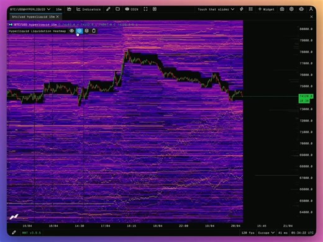Click the icon between settings and profile
The height and width of the screenshot is (242, 323).
coord(301,9)
